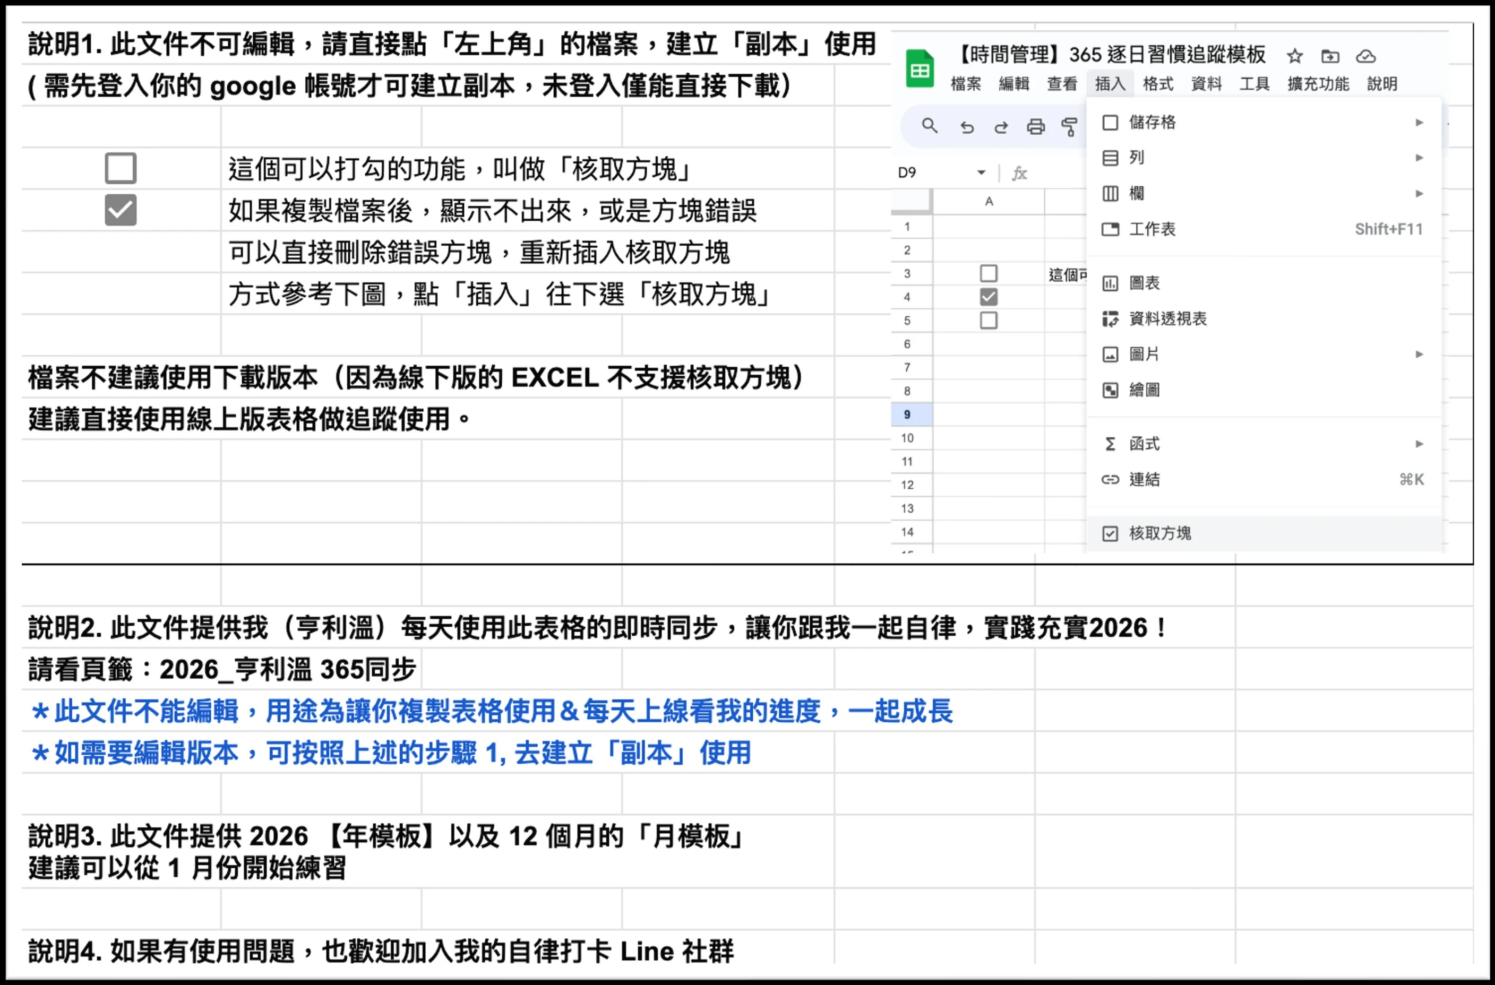Click the cloud save status icon
Viewport: 1495px width, 985px height.
pos(1365,57)
